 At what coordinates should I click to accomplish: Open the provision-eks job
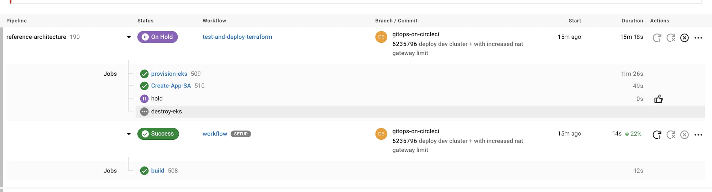click(x=169, y=74)
